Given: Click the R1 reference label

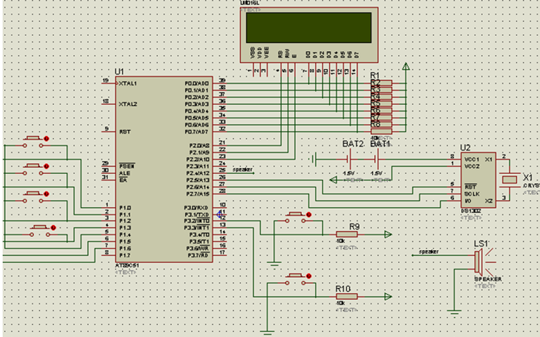Looking at the screenshot, I should coord(375,76).
